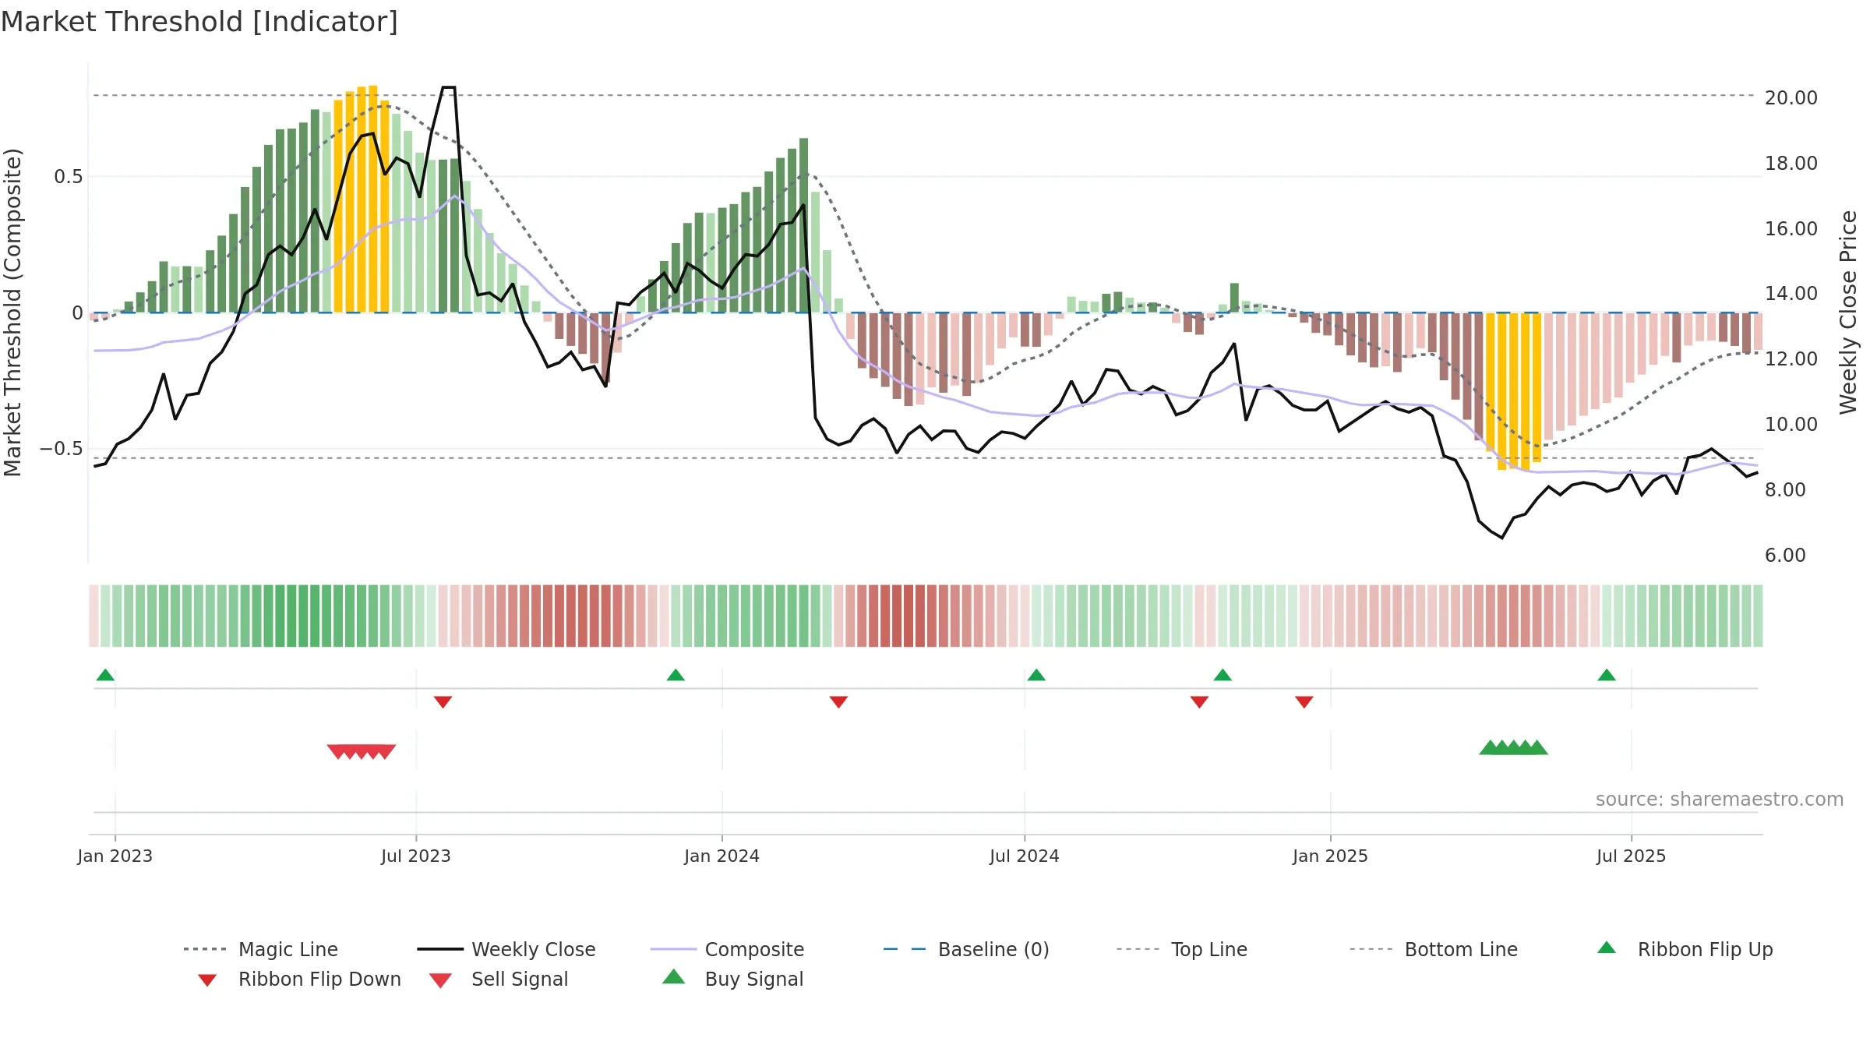Toggle the Weekly Close legend entry

506,949
